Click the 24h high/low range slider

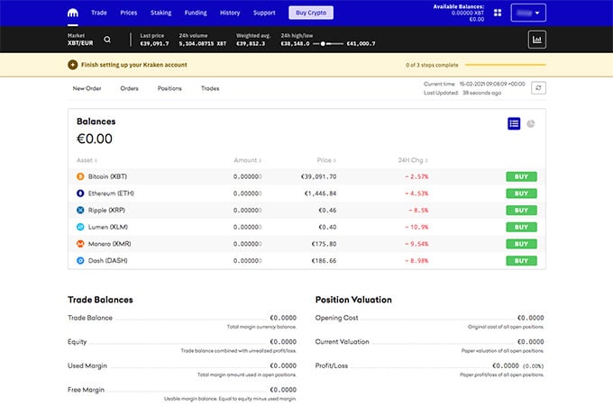coord(328,44)
